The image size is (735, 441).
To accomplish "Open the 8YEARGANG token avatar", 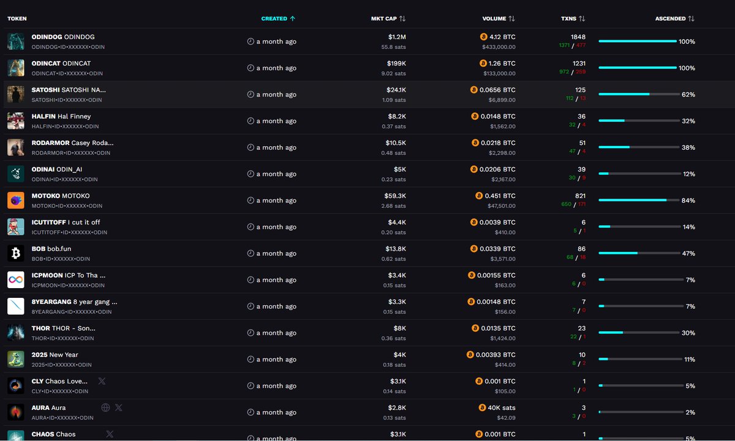I will (x=15, y=306).
